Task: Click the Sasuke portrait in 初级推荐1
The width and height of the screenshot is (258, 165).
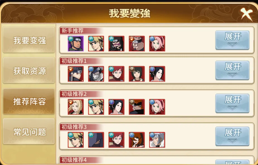Action: pyautogui.click(x=157, y=74)
